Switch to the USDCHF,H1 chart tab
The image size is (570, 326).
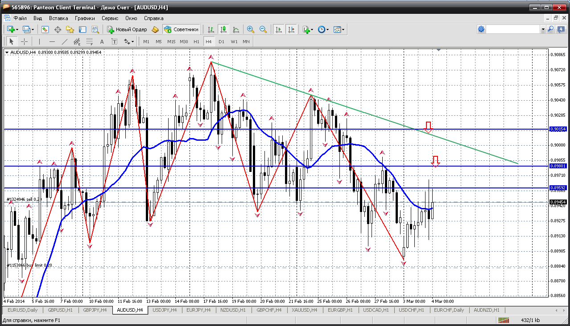[411, 310]
